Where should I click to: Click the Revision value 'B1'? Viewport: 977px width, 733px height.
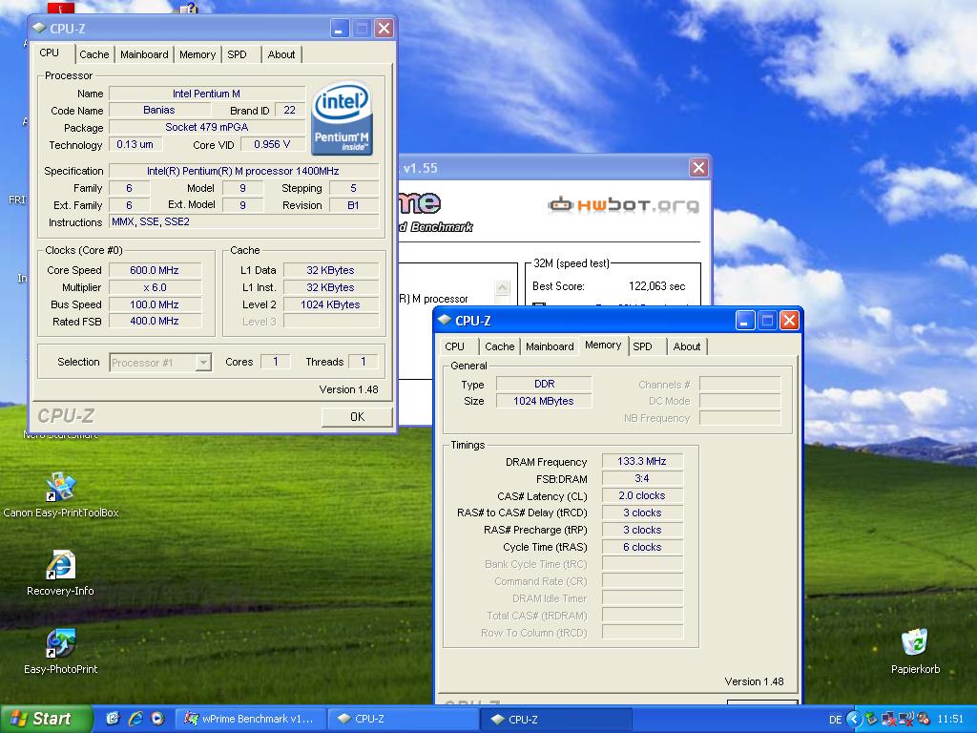tap(353, 205)
